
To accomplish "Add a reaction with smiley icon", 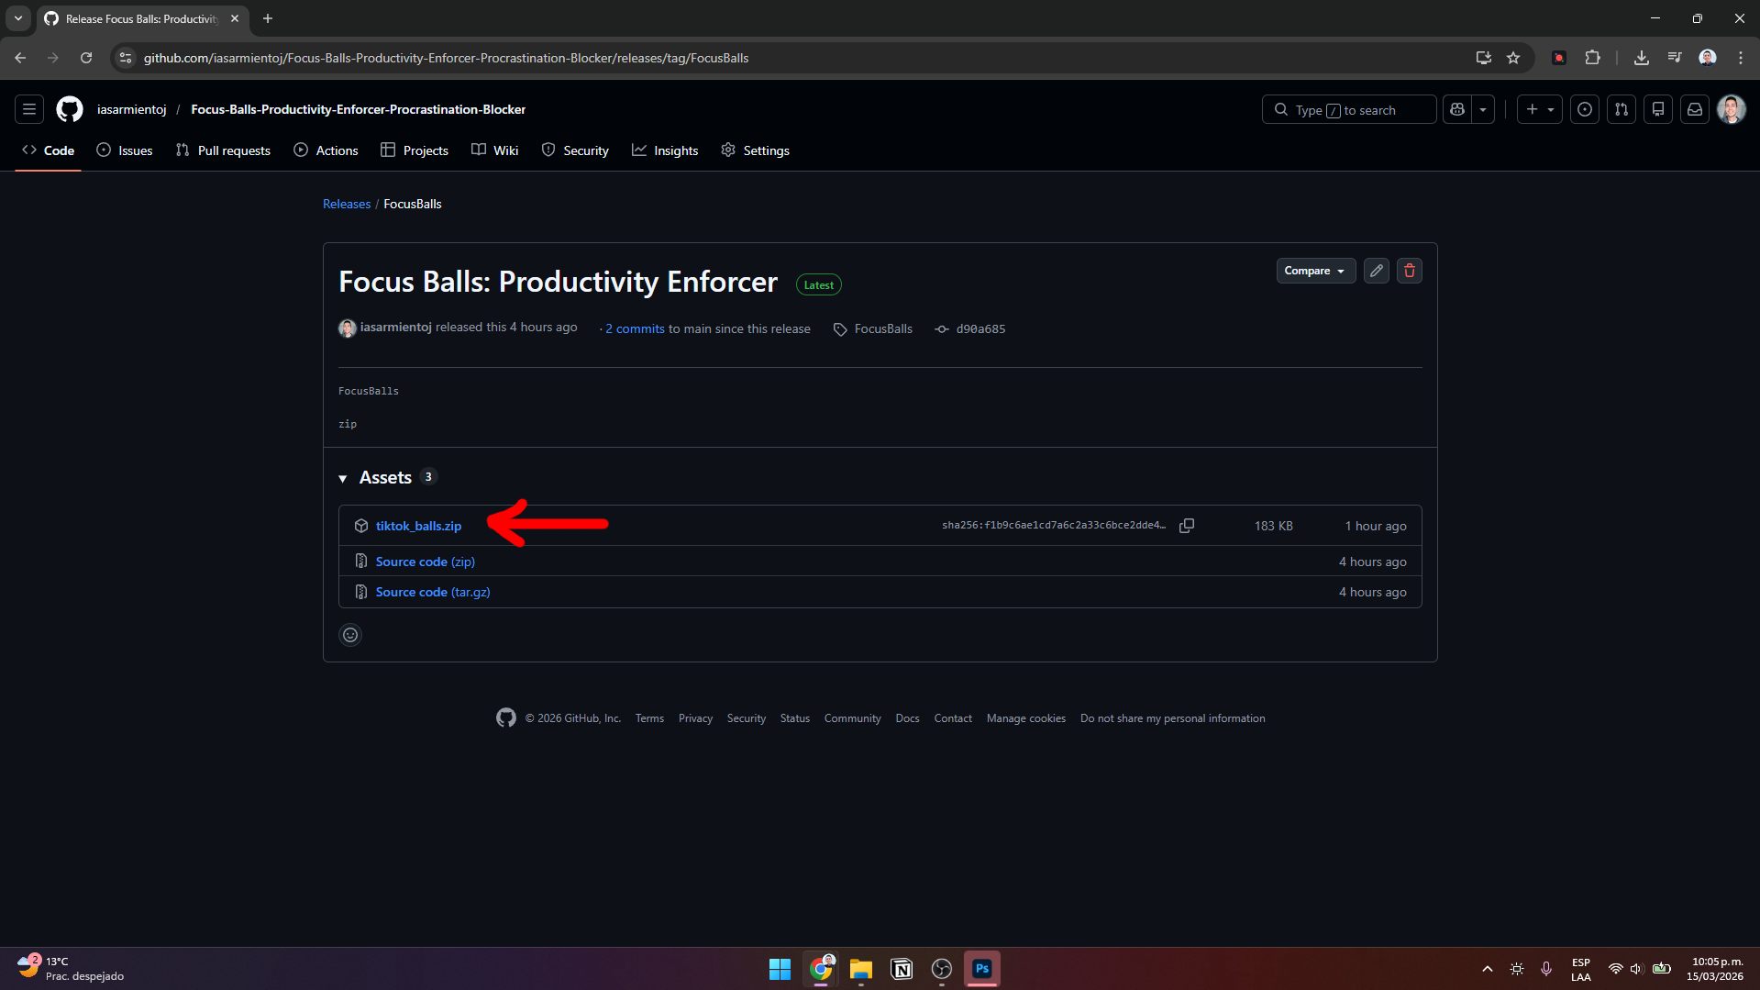I will pos(350,635).
